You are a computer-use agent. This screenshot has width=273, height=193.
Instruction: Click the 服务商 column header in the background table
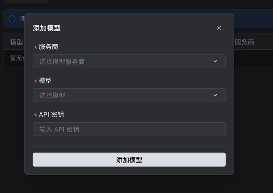tap(244, 42)
